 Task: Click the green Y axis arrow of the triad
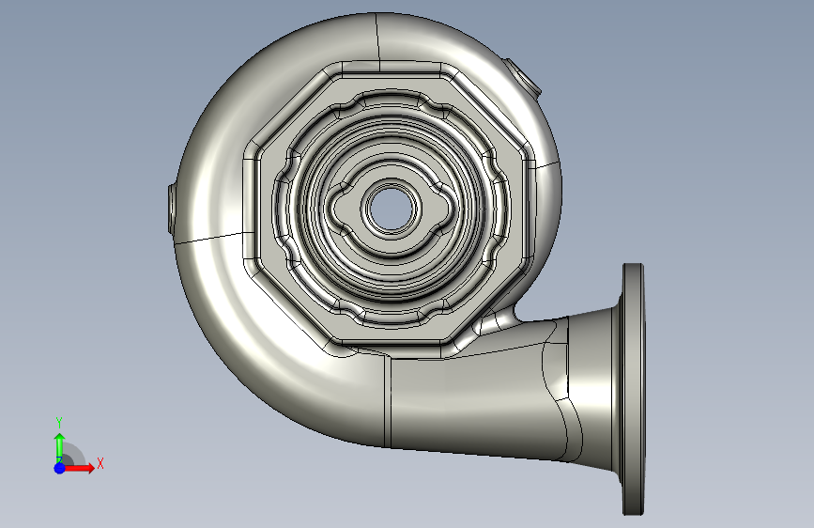coord(60,447)
